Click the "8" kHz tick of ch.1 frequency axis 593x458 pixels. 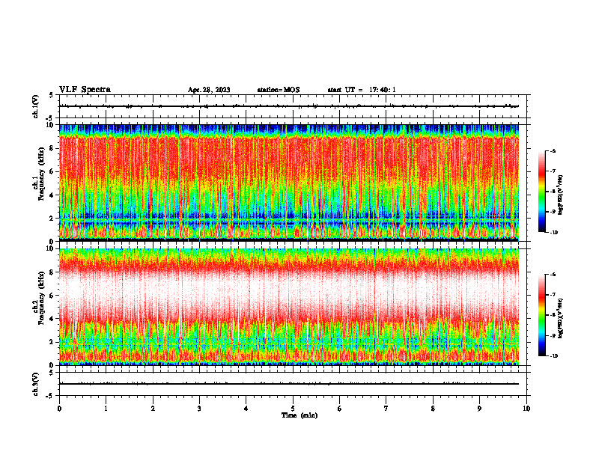point(52,148)
